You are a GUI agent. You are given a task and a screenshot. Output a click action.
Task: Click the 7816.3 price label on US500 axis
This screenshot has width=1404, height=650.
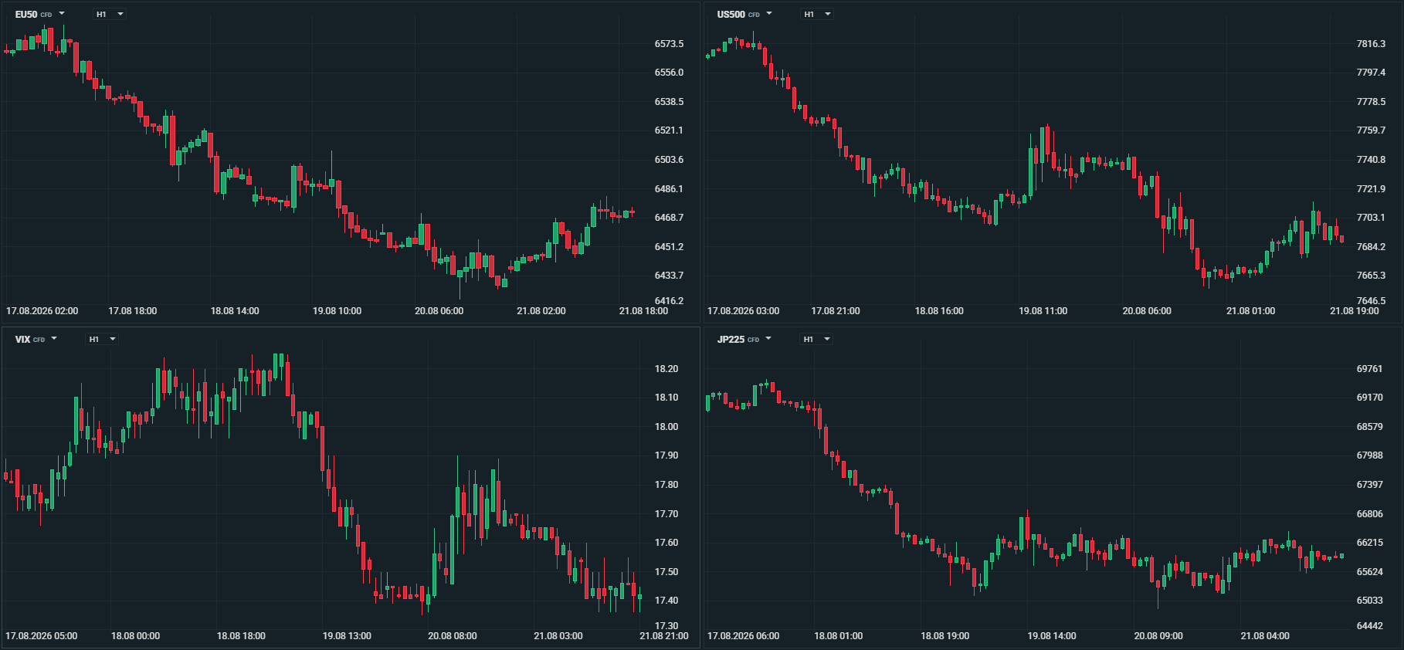[x=1371, y=44]
